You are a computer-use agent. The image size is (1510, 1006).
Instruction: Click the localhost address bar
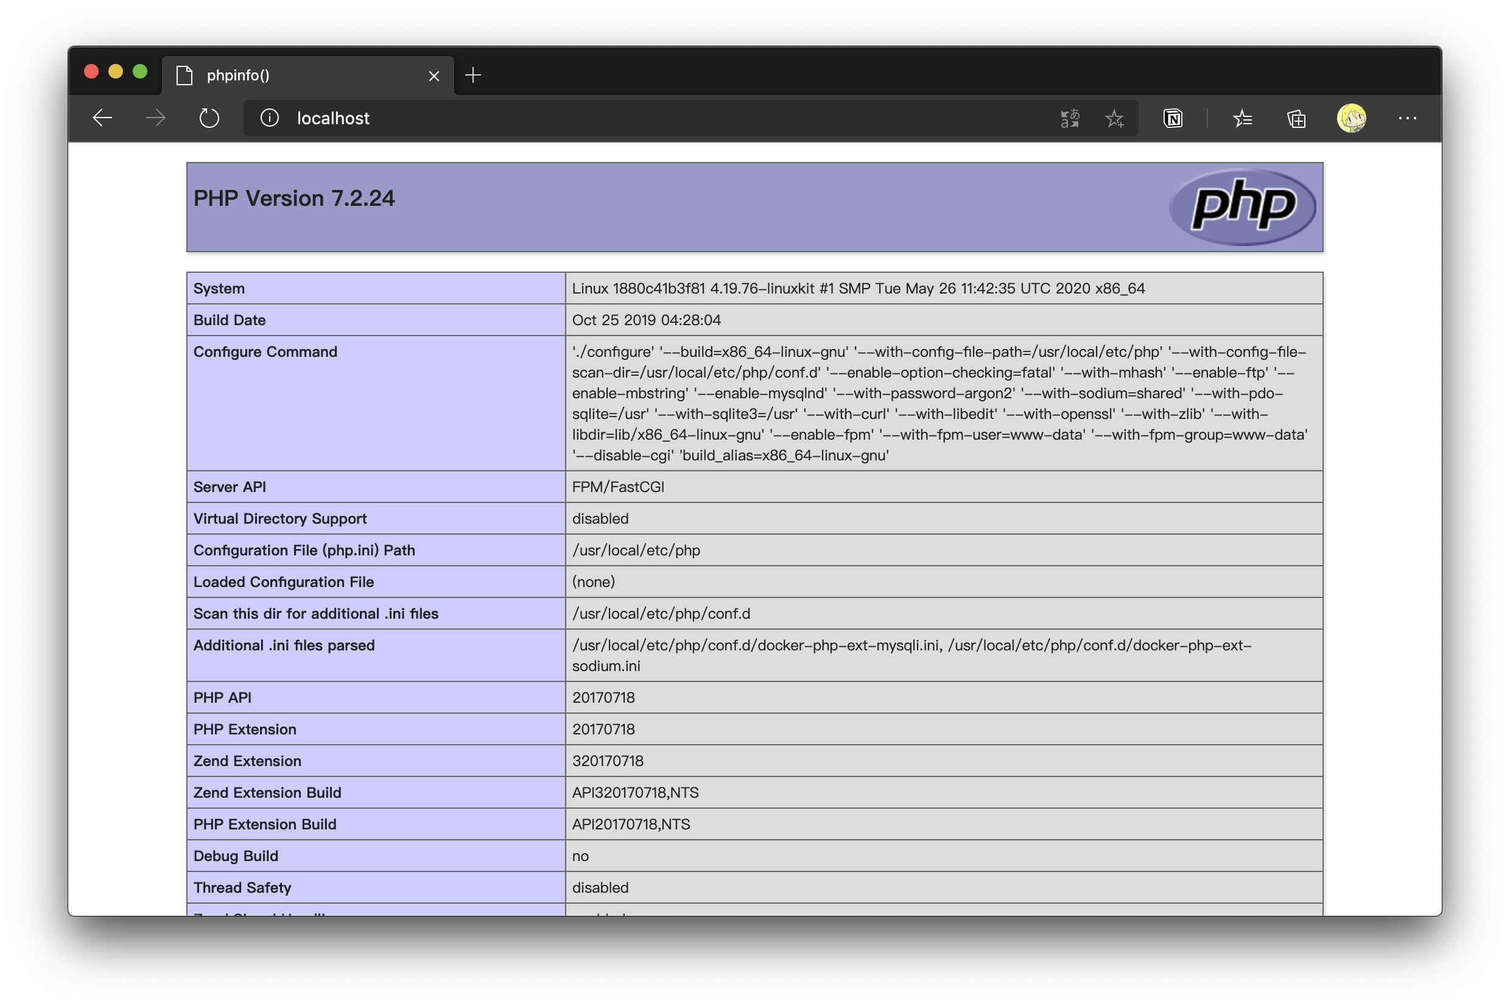[642, 118]
